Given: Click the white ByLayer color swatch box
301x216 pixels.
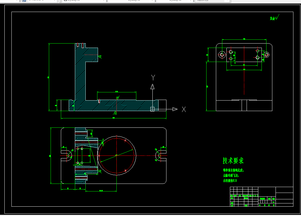Looking at the screenshot, I should pyautogui.click(x=66, y=1).
